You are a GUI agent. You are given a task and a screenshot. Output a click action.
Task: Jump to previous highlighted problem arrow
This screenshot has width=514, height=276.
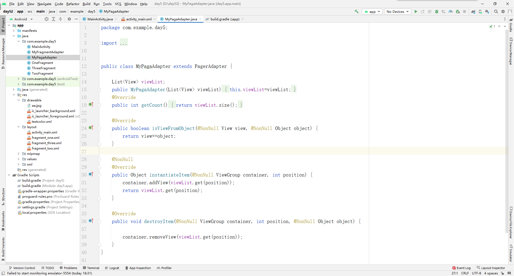pos(499,26)
